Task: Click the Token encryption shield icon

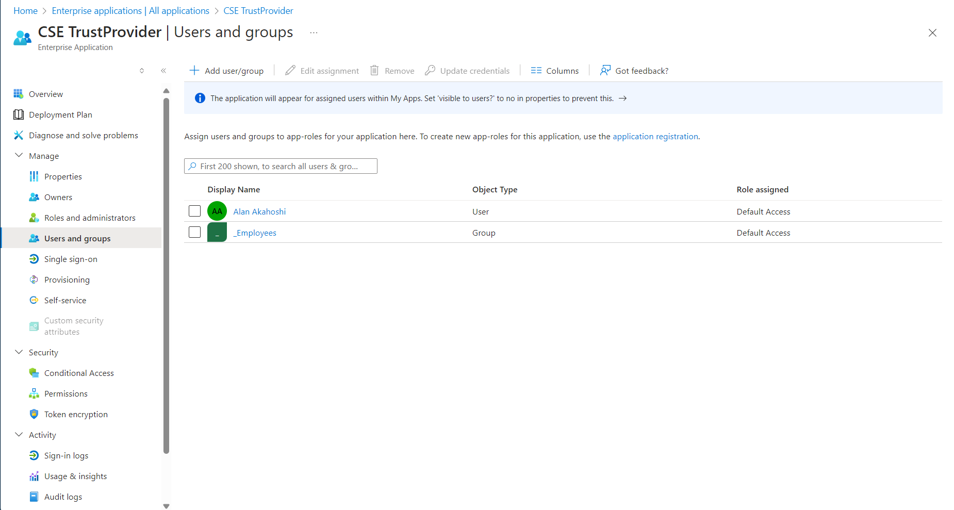Action: pyautogui.click(x=34, y=414)
